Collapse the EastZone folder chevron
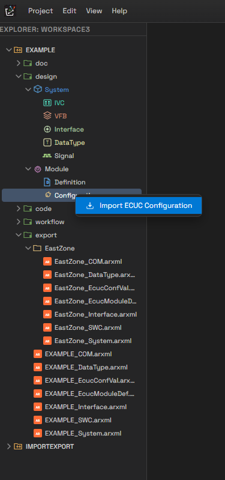225x480 pixels. coord(28,248)
